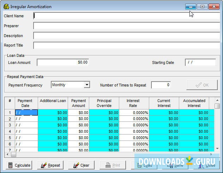223x173 pixels.
Task: Click the Interest Rate cell in row 5
Action: tap(134, 138)
